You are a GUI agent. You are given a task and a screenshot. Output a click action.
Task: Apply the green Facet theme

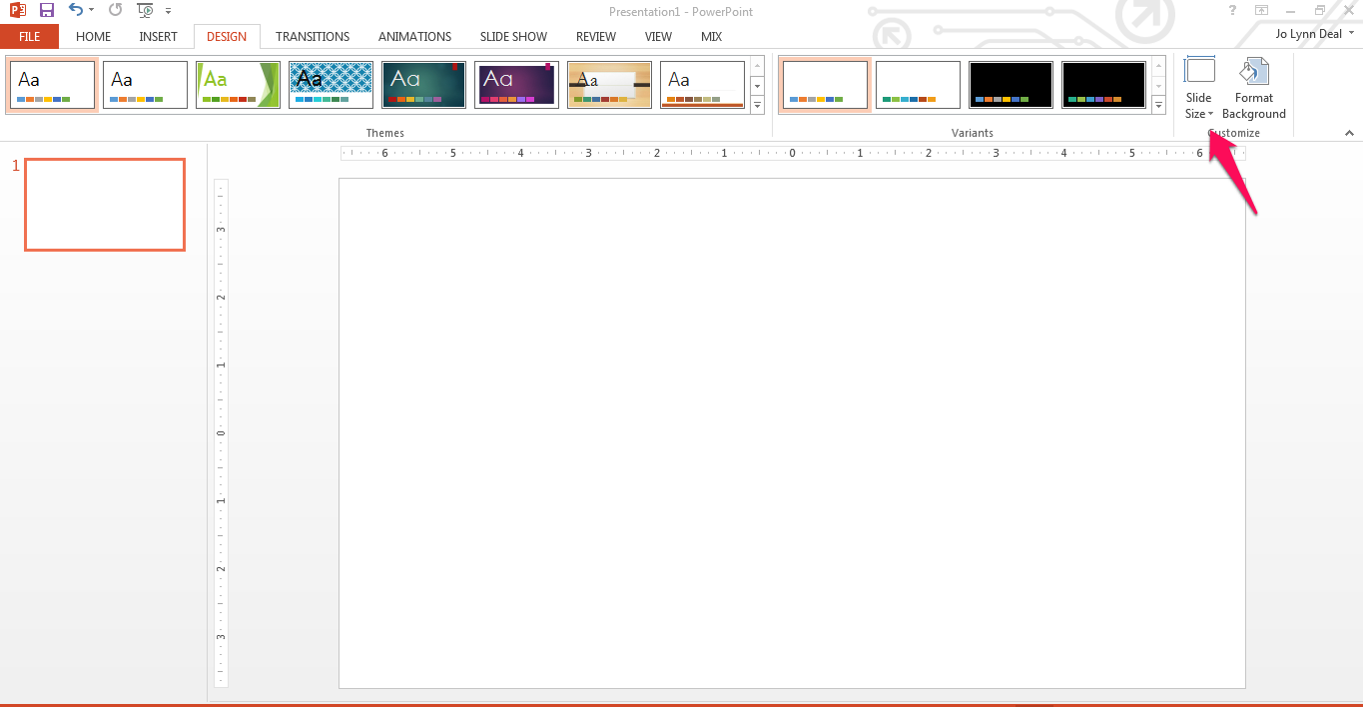pos(238,84)
